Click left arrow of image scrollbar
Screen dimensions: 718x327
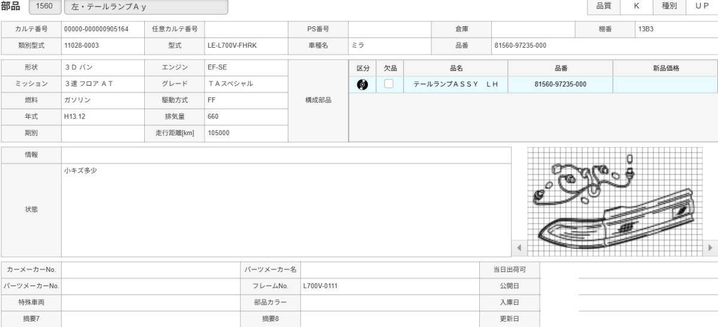tap(519, 247)
